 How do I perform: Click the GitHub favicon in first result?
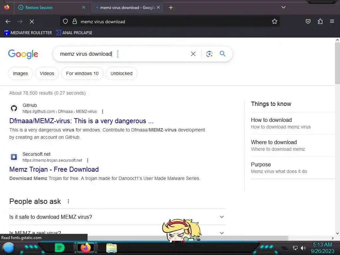[14, 108]
